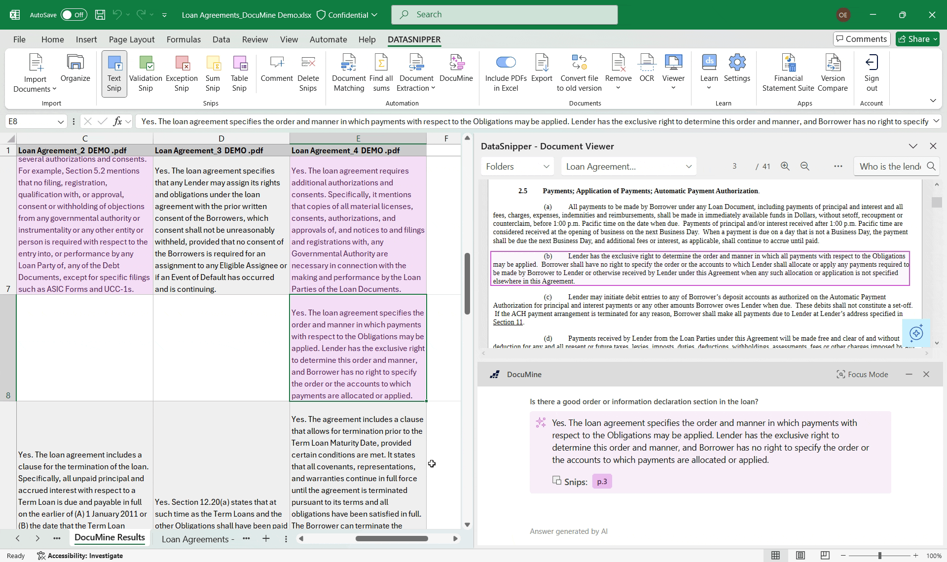Enable DocuMine Focus Mode
Image resolution: width=947 pixels, height=562 pixels.
[x=862, y=375]
